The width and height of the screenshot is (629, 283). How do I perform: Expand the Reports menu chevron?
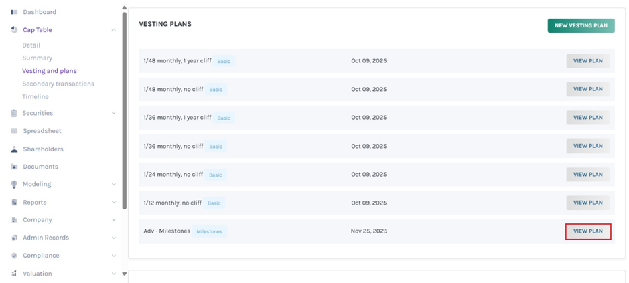pyautogui.click(x=113, y=203)
